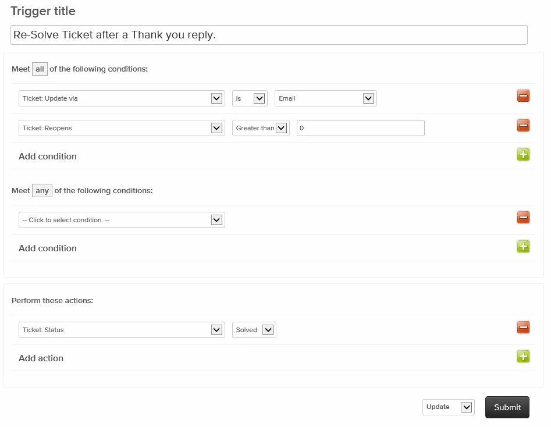This screenshot has width=551, height=427.
Task: Open the 'Greater than' operator dropdown
Action: tap(261, 128)
